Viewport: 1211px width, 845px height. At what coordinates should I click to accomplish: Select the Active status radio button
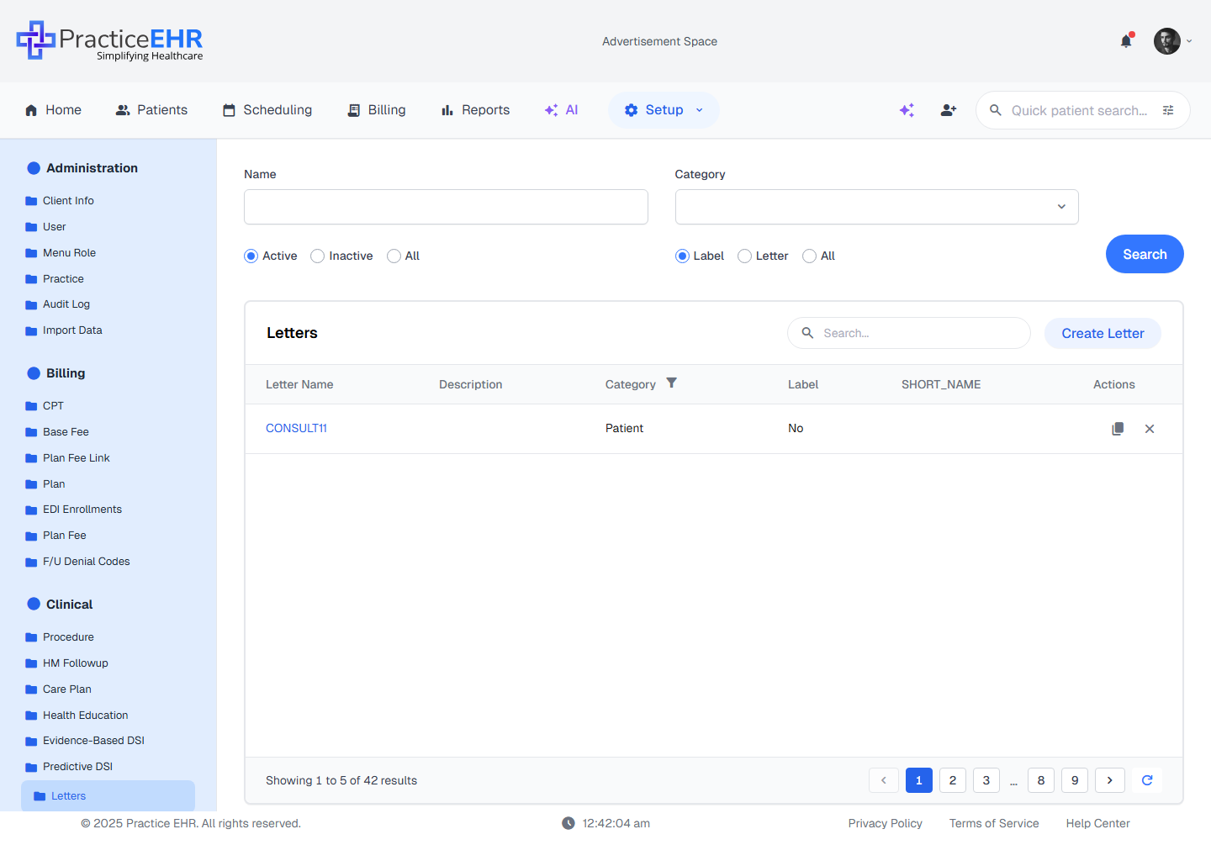coord(251,256)
